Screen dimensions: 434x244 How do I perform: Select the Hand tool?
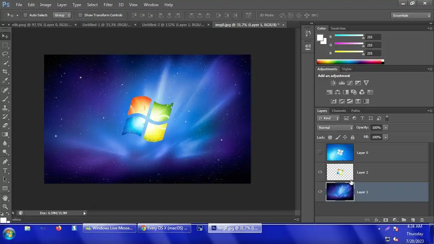(x=5, y=198)
